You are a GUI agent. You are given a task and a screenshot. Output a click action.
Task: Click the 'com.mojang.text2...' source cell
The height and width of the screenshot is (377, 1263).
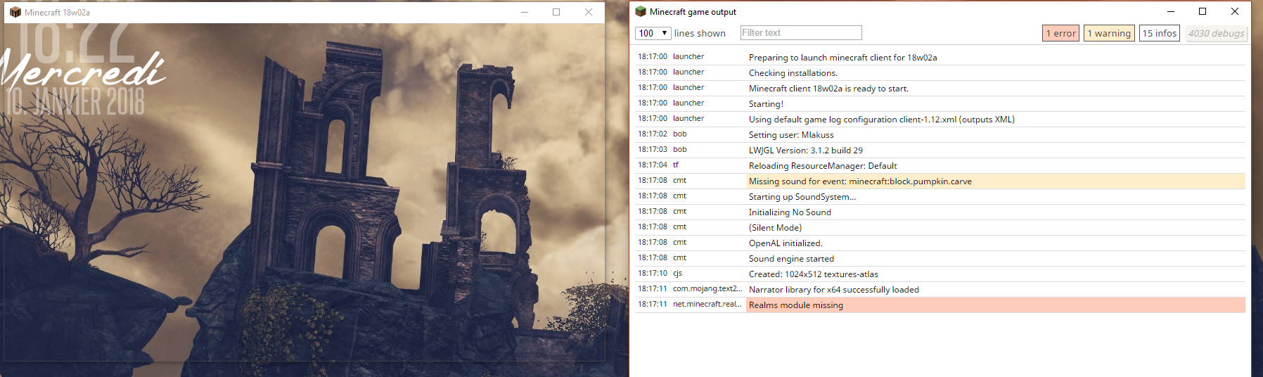click(707, 288)
